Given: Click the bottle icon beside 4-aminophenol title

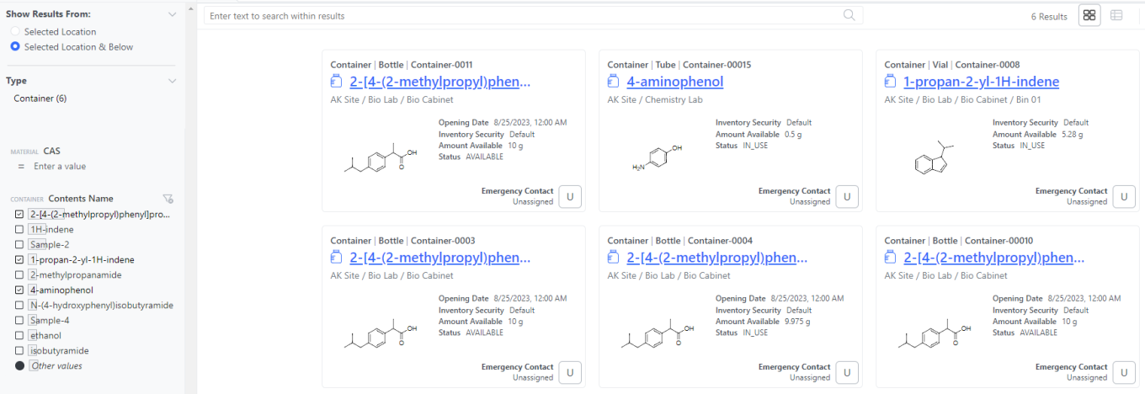Looking at the screenshot, I should click(x=613, y=82).
